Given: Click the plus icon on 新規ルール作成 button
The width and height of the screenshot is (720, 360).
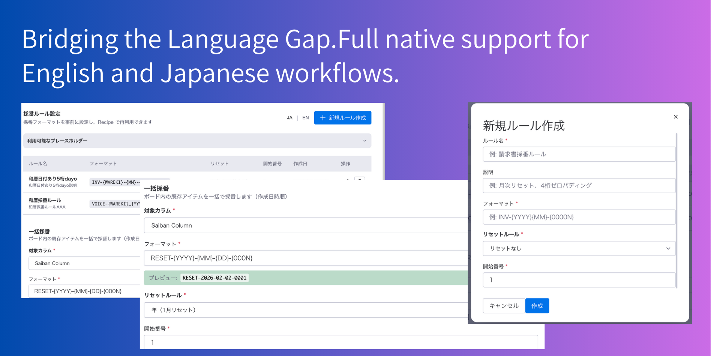Looking at the screenshot, I should pyautogui.click(x=322, y=118).
